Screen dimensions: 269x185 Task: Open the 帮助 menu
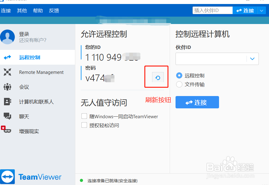click(38, 10)
